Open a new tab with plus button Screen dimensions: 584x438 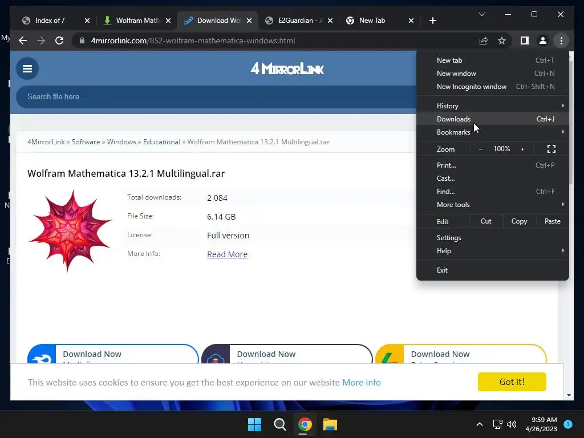pyautogui.click(x=432, y=21)
